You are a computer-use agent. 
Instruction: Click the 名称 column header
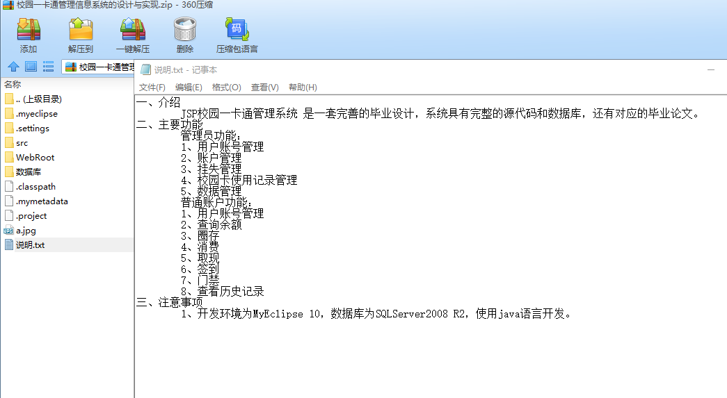tap(13, 84)
